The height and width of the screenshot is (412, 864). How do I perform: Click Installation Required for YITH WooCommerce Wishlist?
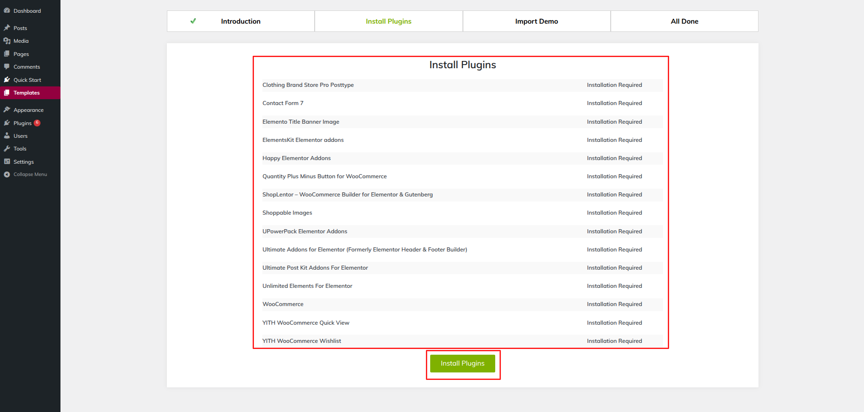click(614, 341)
